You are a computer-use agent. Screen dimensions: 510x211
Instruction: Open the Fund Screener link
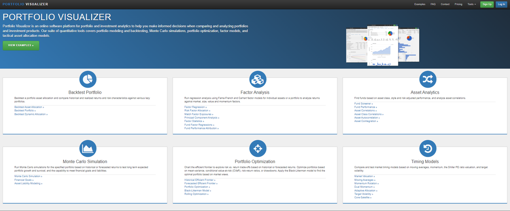point(364,104)
